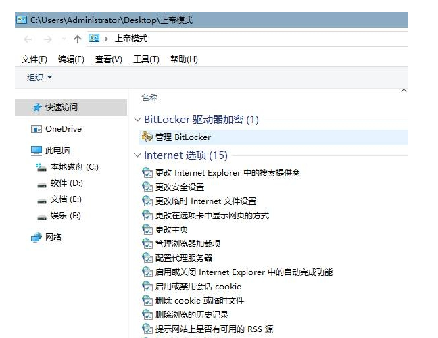Click the 此电脑 computer icon
Screen dimensions: 438x338
click(36, 151)
